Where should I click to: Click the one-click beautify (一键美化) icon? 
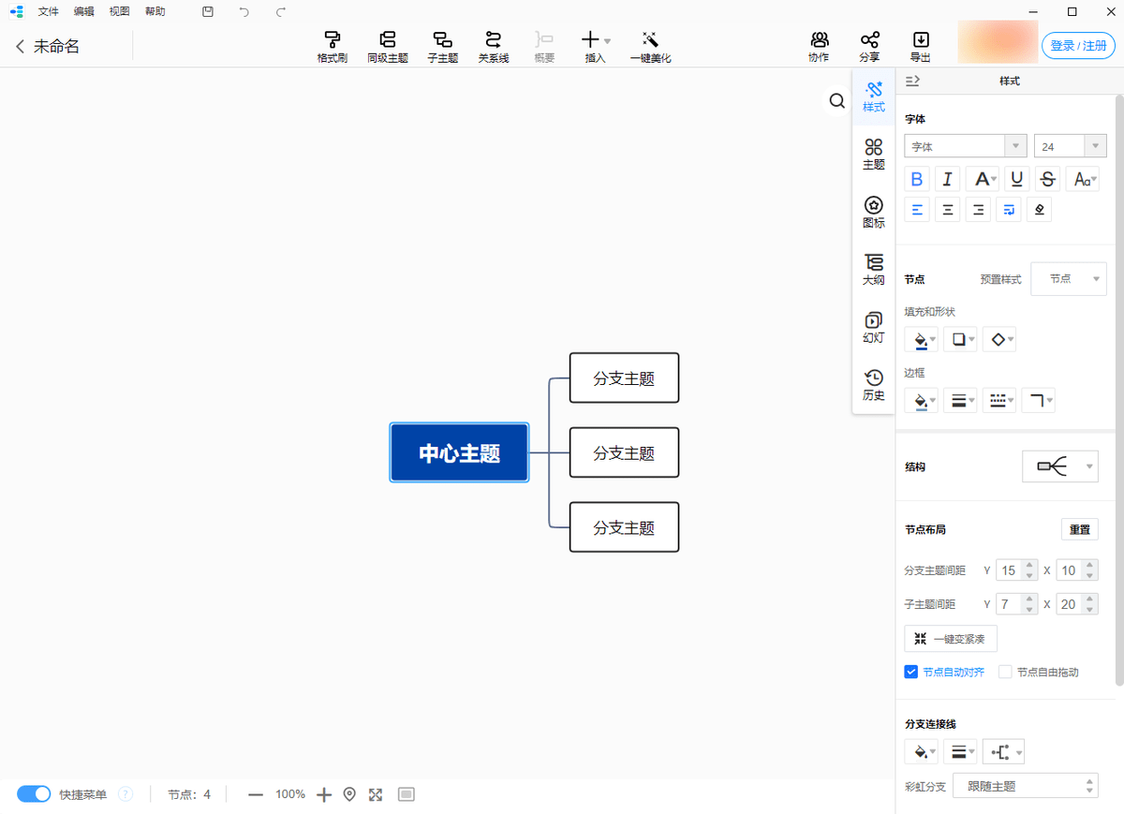point(650,46)
